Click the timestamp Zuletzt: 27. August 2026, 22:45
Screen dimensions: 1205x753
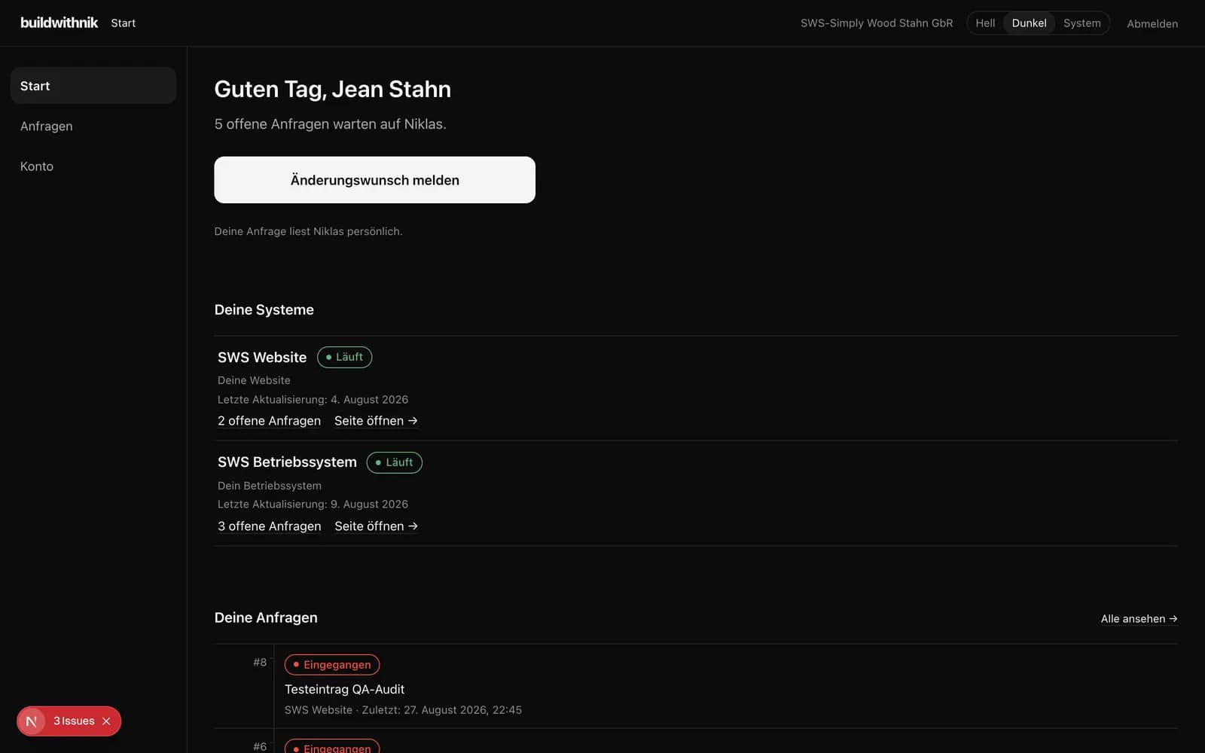click(442, 710)
